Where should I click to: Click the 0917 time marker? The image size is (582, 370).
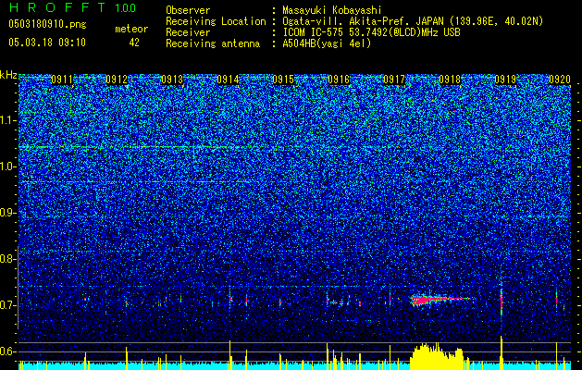tap(394, 80)
